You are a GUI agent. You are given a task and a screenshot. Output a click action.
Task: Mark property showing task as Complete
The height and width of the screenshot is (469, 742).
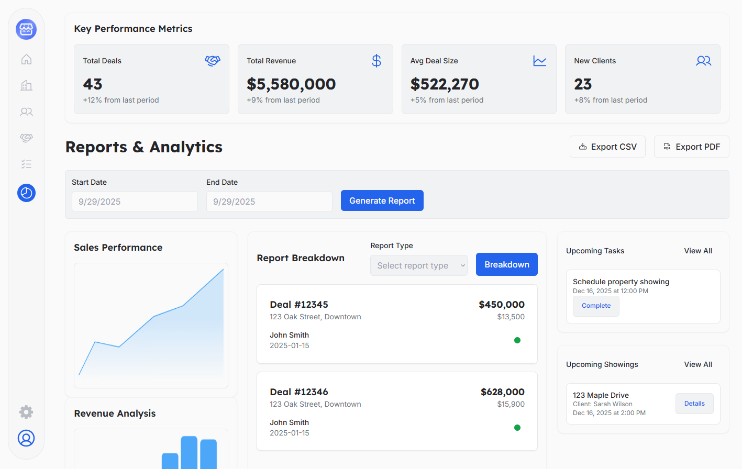[596, 306]
